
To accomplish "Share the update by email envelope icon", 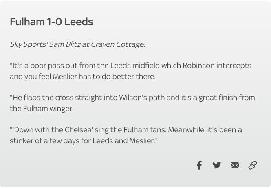I will [x=235, y=165].
